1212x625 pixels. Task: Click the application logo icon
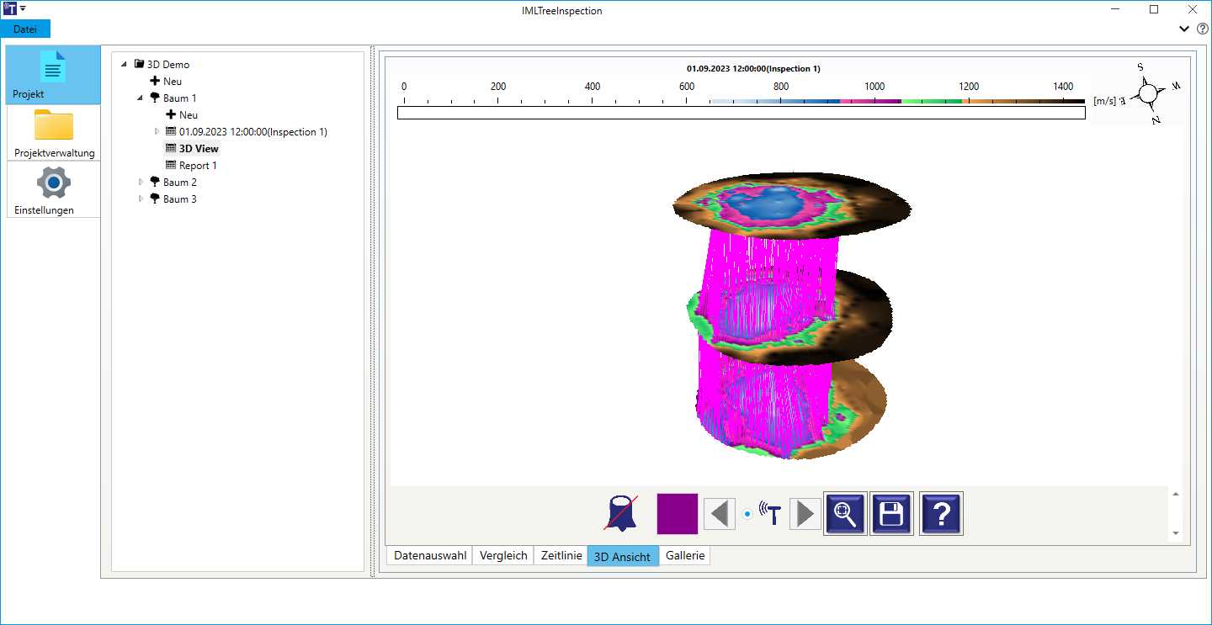[x=9, y=8]
